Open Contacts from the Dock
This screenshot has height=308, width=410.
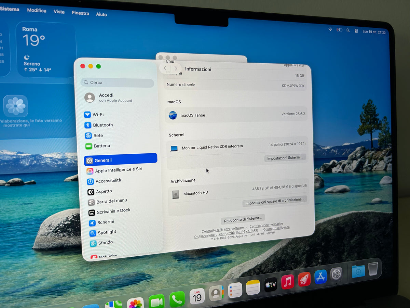coord(216,293)
